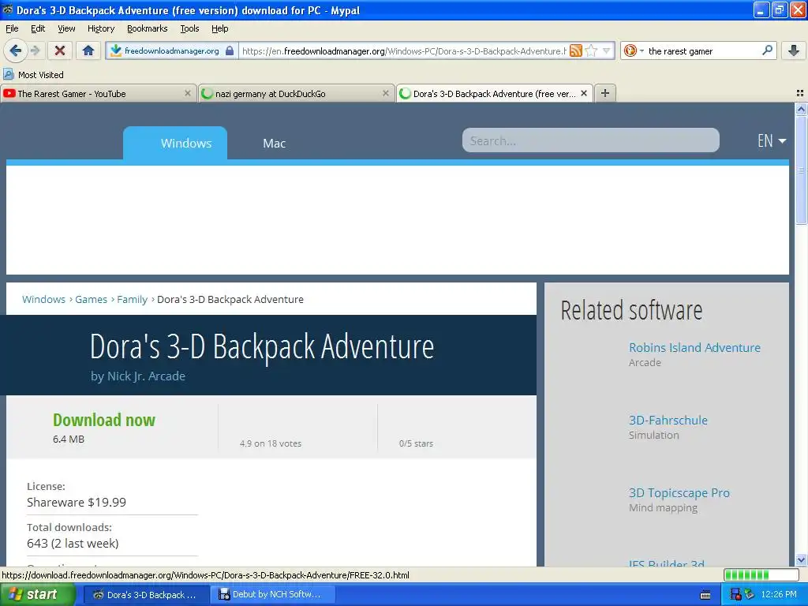Click the search magnifier icon

coord(767,50)
